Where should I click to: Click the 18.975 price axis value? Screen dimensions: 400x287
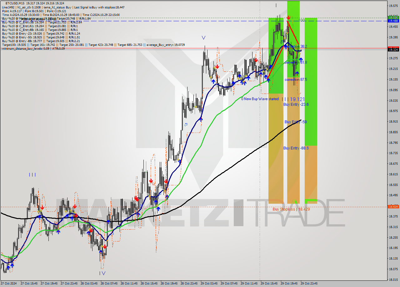(393, 111)
